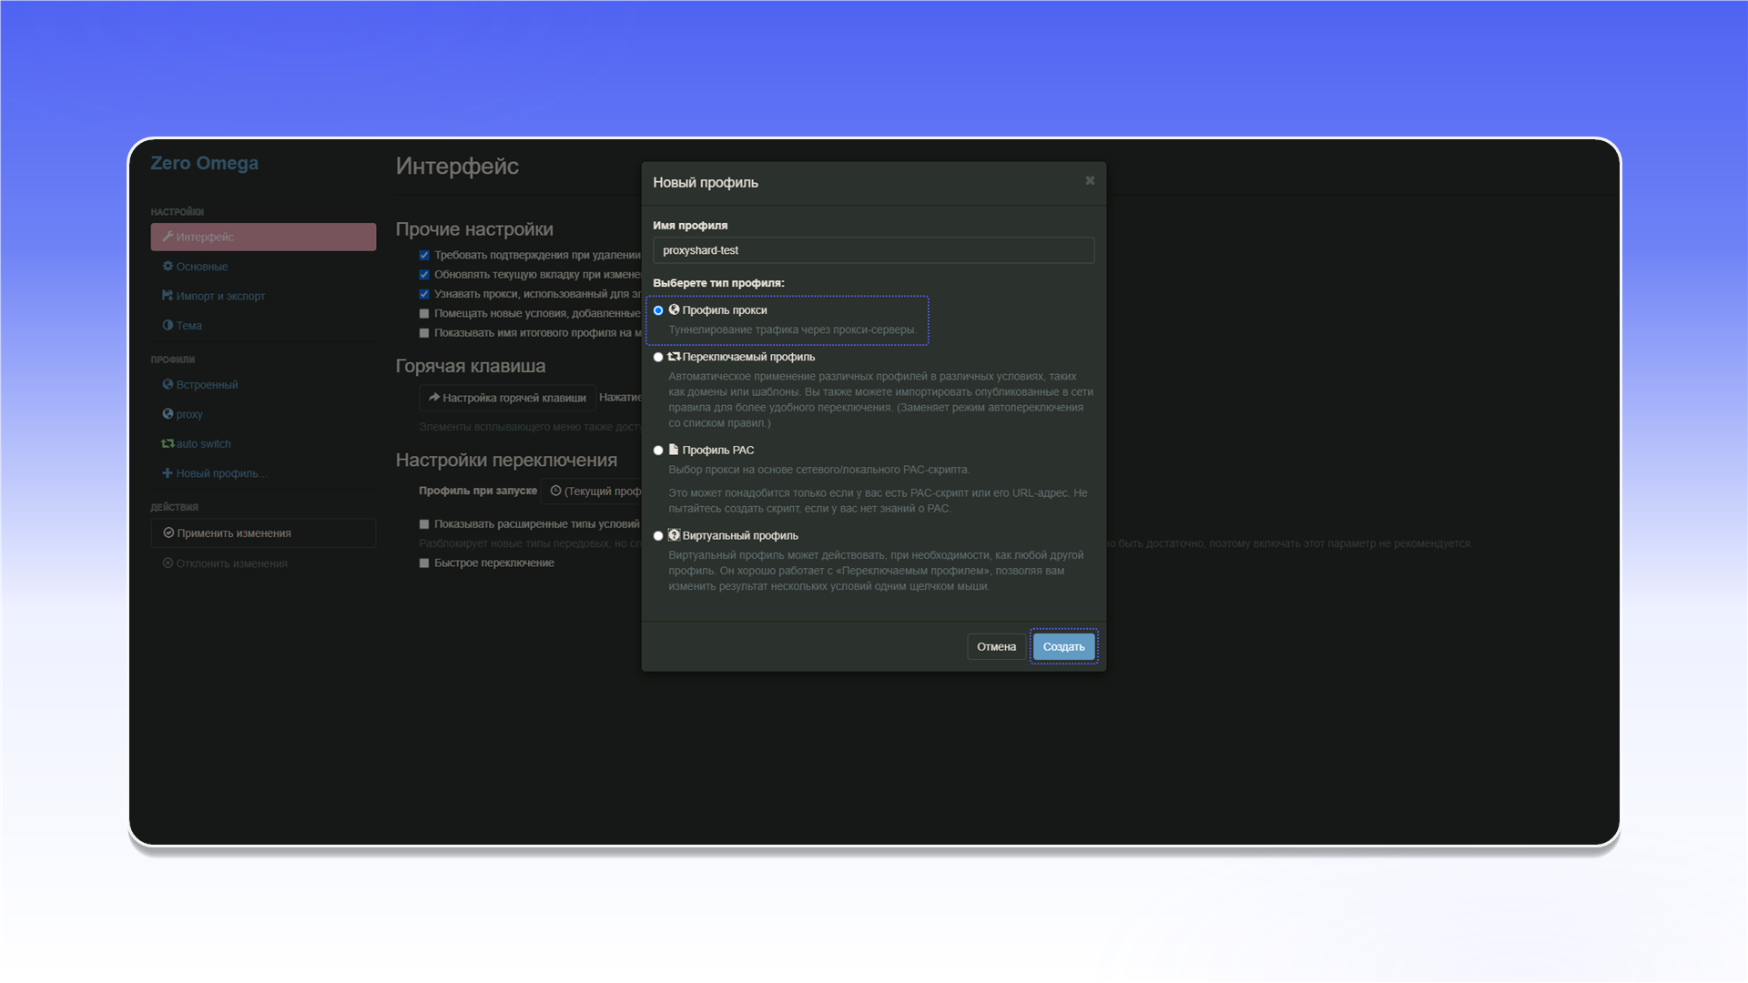Click the Импорт и экспорт sidebar icon
1748x983 pixels.
pos(168,296)
